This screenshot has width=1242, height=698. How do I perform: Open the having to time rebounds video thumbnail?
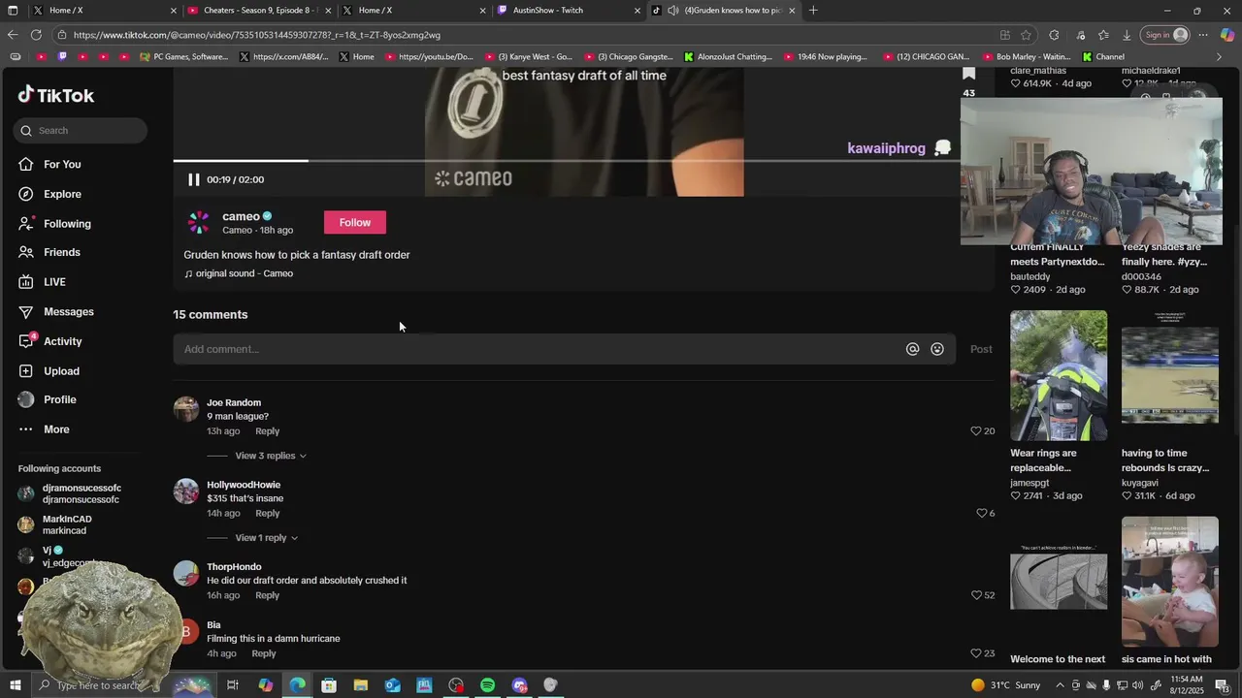pyautogui.click(x=1170, y=375)
